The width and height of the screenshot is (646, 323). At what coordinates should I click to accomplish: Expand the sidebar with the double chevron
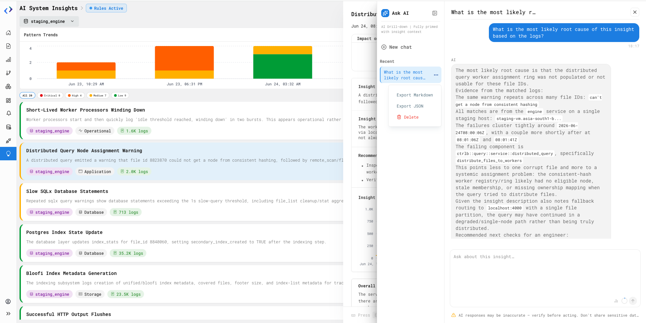(8, 314)
